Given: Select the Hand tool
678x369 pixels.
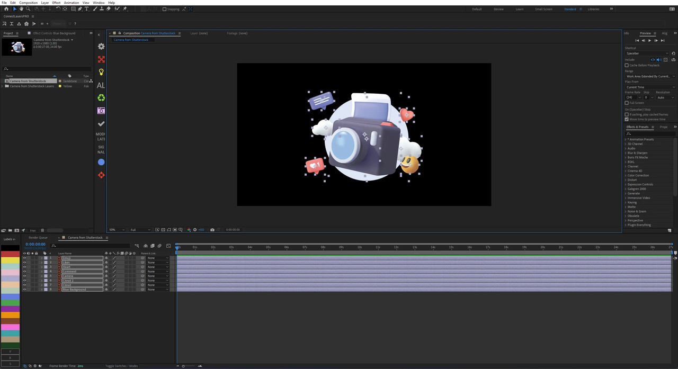Looking at the screenshot, I should pos(21,9).
